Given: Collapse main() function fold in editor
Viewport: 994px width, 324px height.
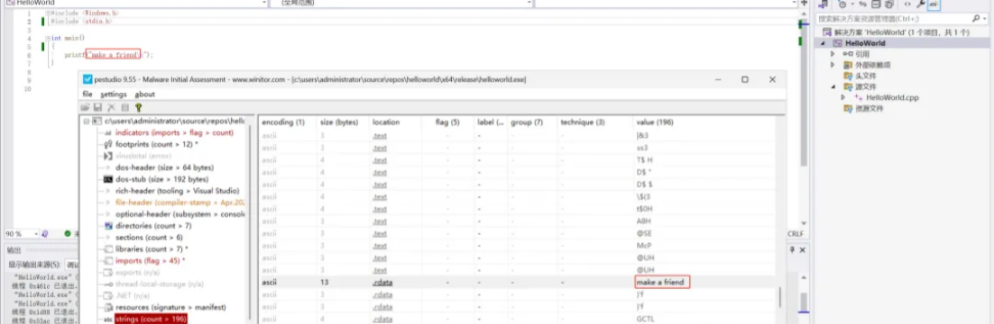Looking at the screenshot, I should click(x=47, y=38).
